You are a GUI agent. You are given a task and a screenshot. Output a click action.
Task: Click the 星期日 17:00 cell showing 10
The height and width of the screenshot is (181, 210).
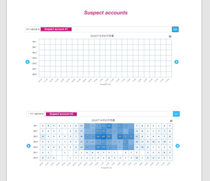pos(137,158)
